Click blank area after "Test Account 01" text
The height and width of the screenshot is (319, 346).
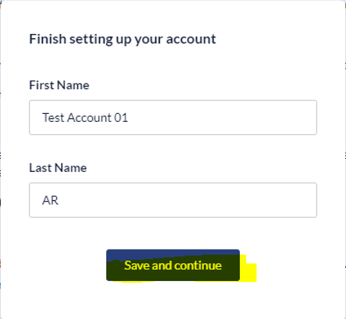225,118
